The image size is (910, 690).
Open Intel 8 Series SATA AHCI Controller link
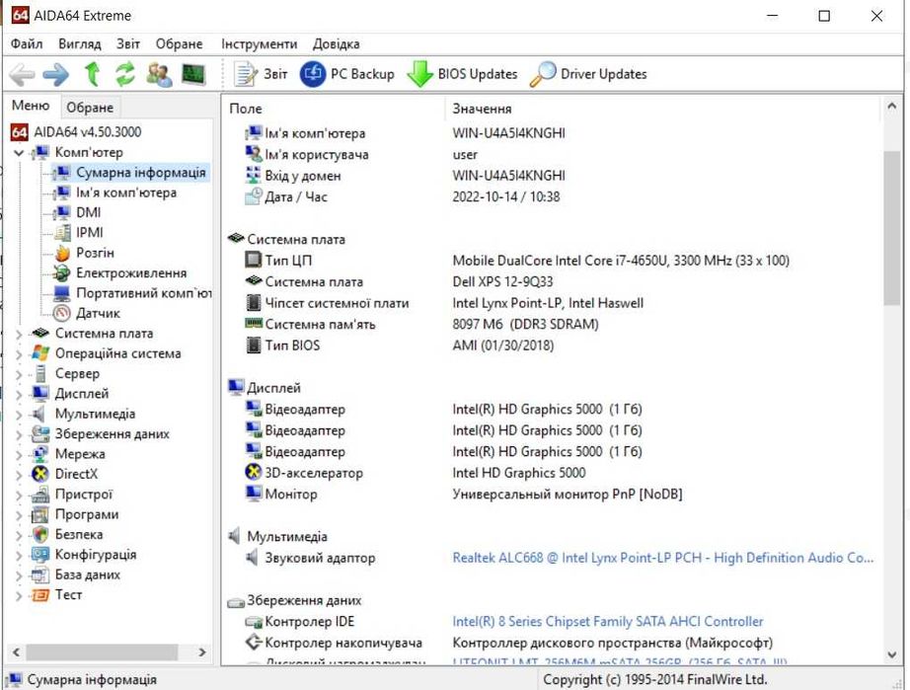608,622
